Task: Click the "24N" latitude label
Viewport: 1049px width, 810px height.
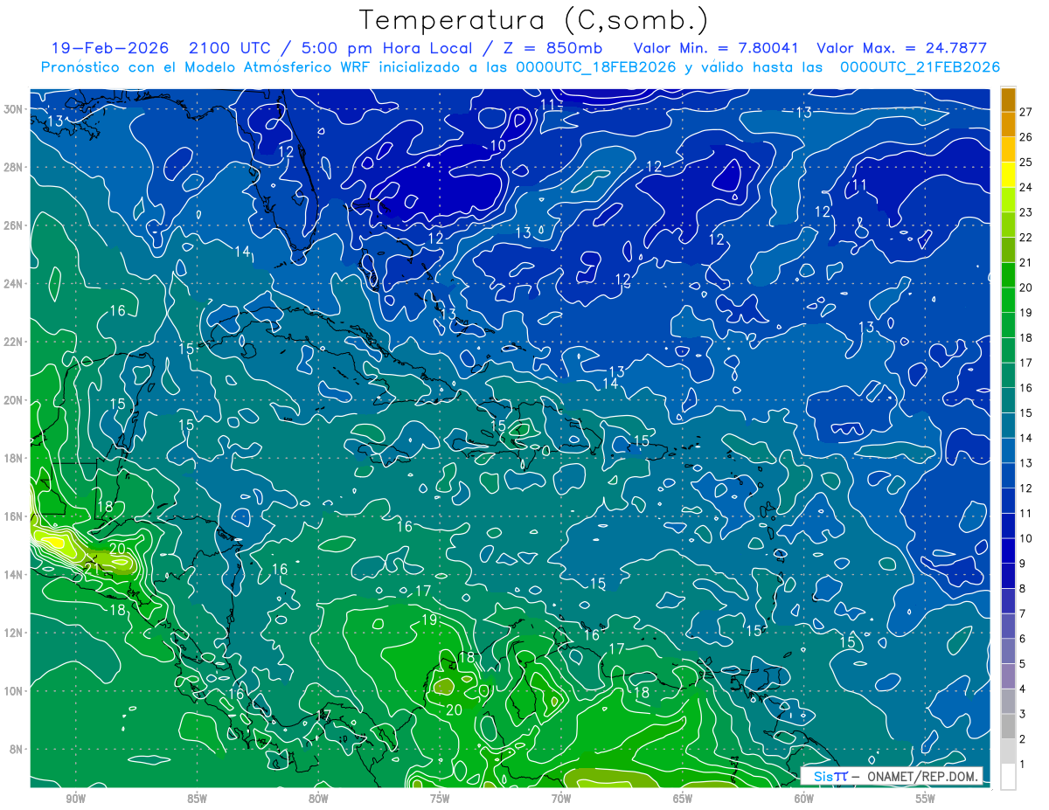Action: 14,284
